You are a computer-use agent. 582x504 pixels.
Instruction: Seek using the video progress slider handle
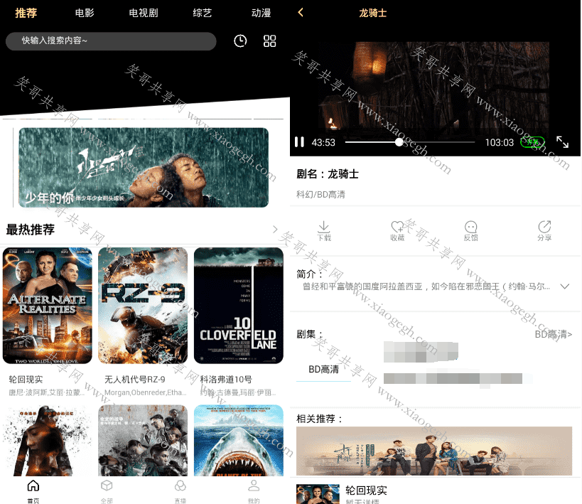(x=399, y=142)
